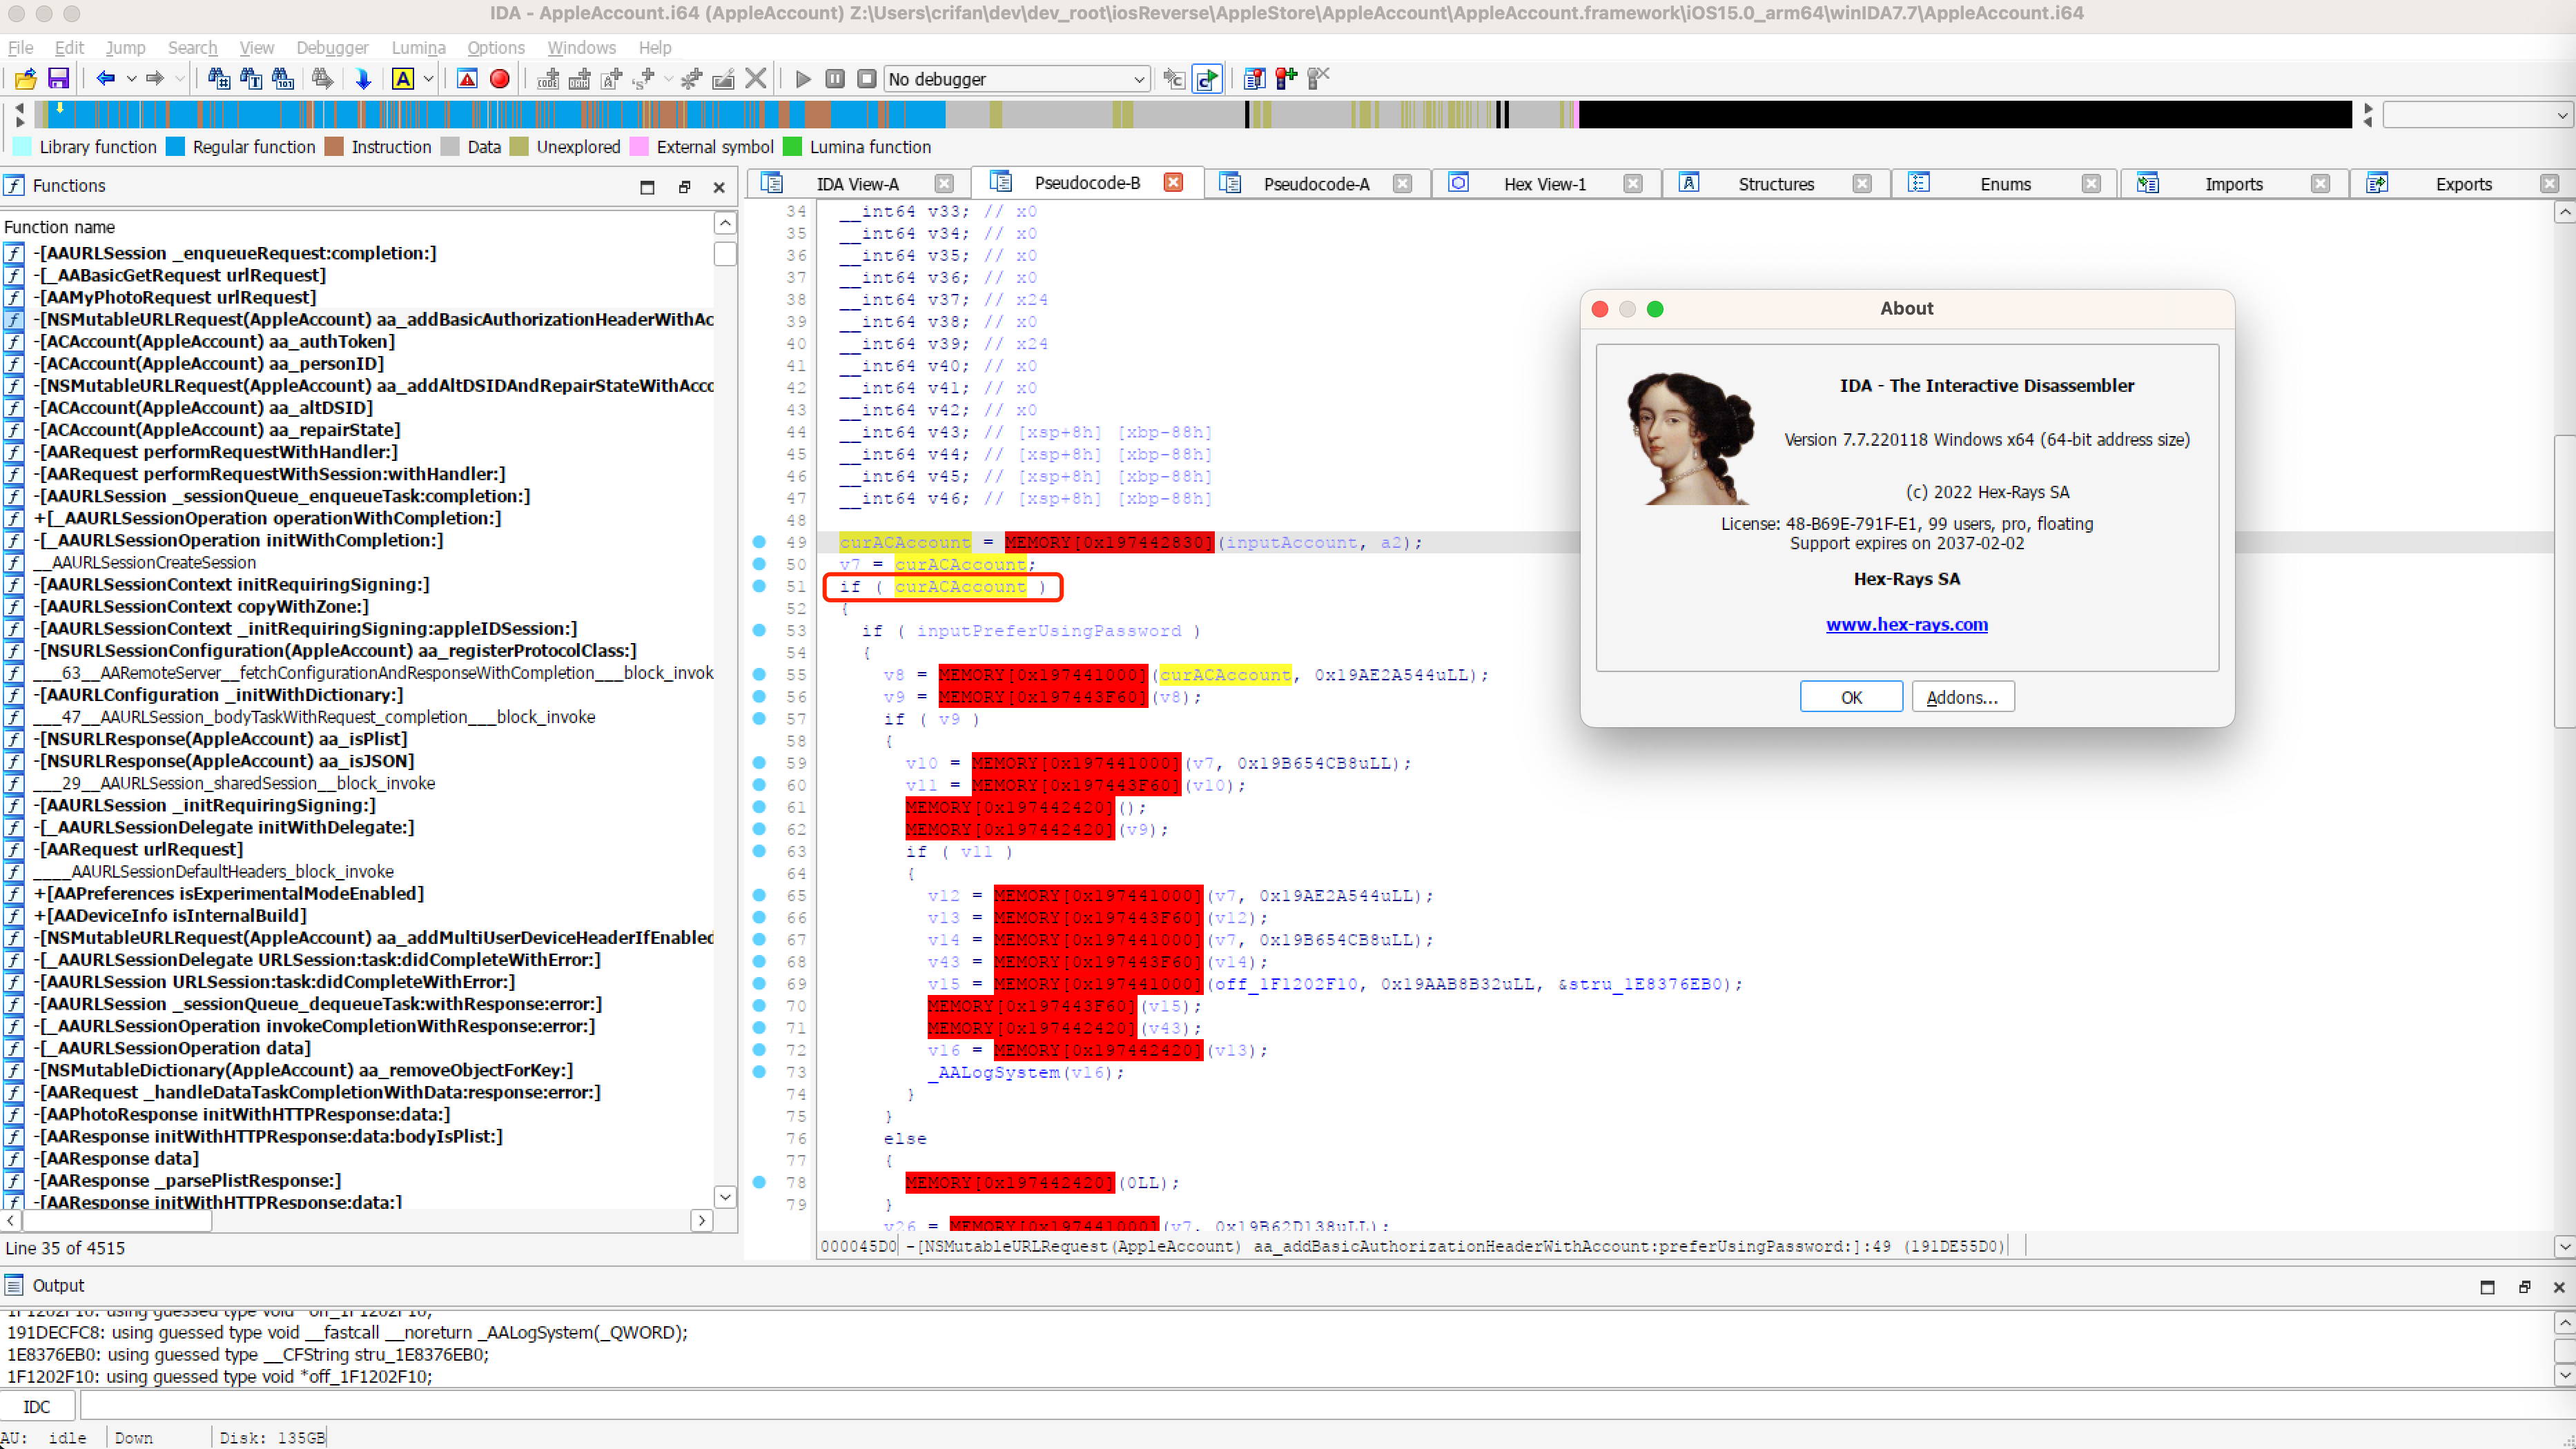Open the dropdown beside the yellow A icon
Image resolution: width=2576 pixels, height=1449 pixels.
click(x=428, y=79)
